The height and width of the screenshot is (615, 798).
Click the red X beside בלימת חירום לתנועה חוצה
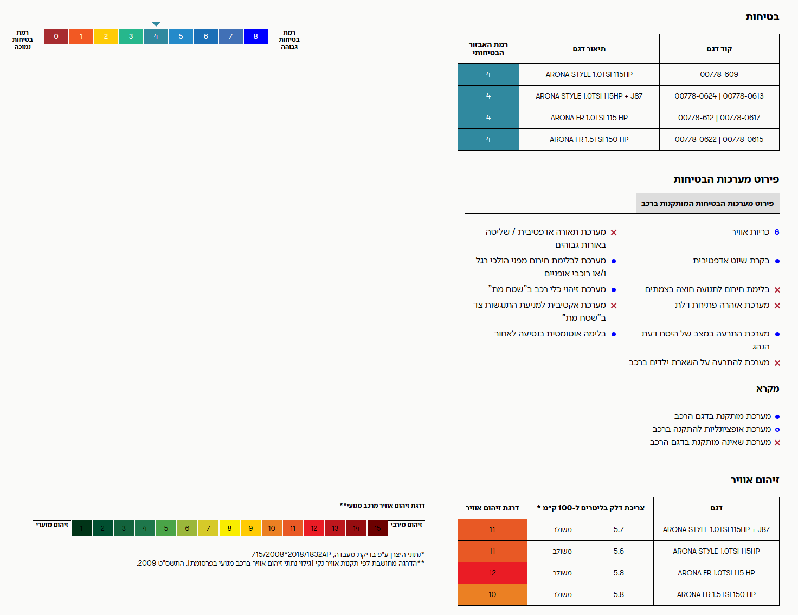(x=777, y=290)
